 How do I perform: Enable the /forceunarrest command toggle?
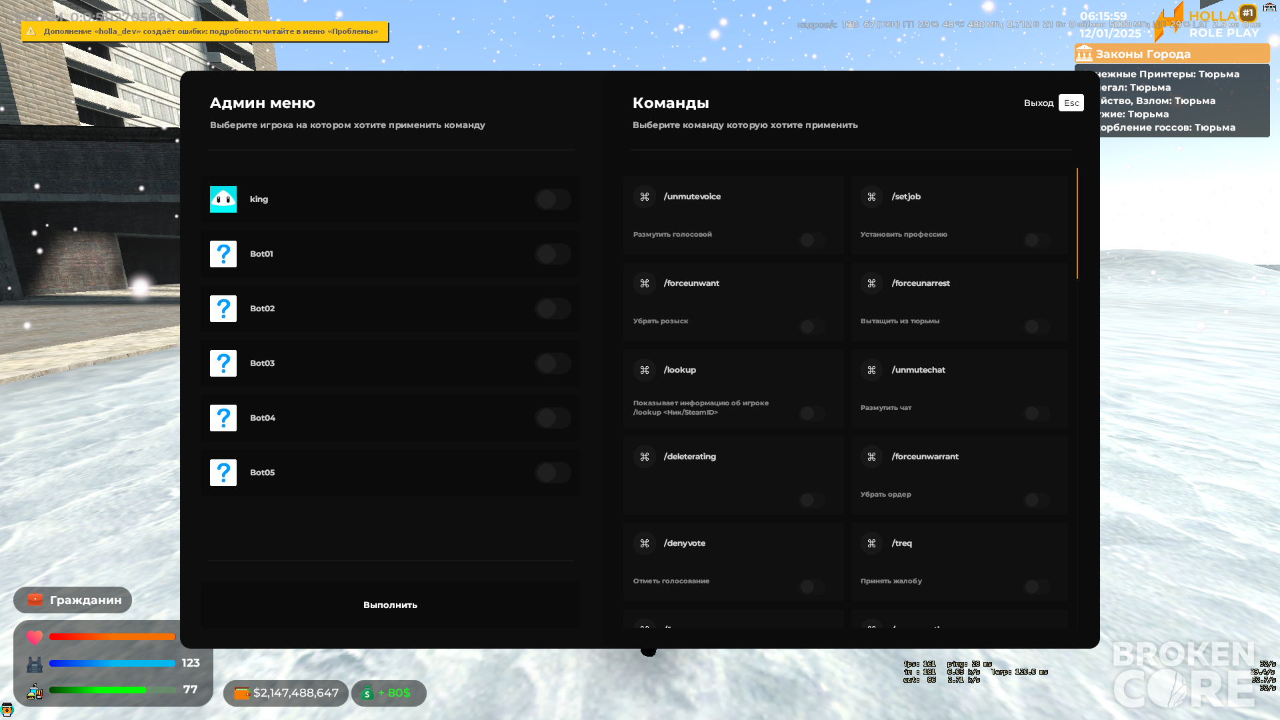coord(1037,327)
